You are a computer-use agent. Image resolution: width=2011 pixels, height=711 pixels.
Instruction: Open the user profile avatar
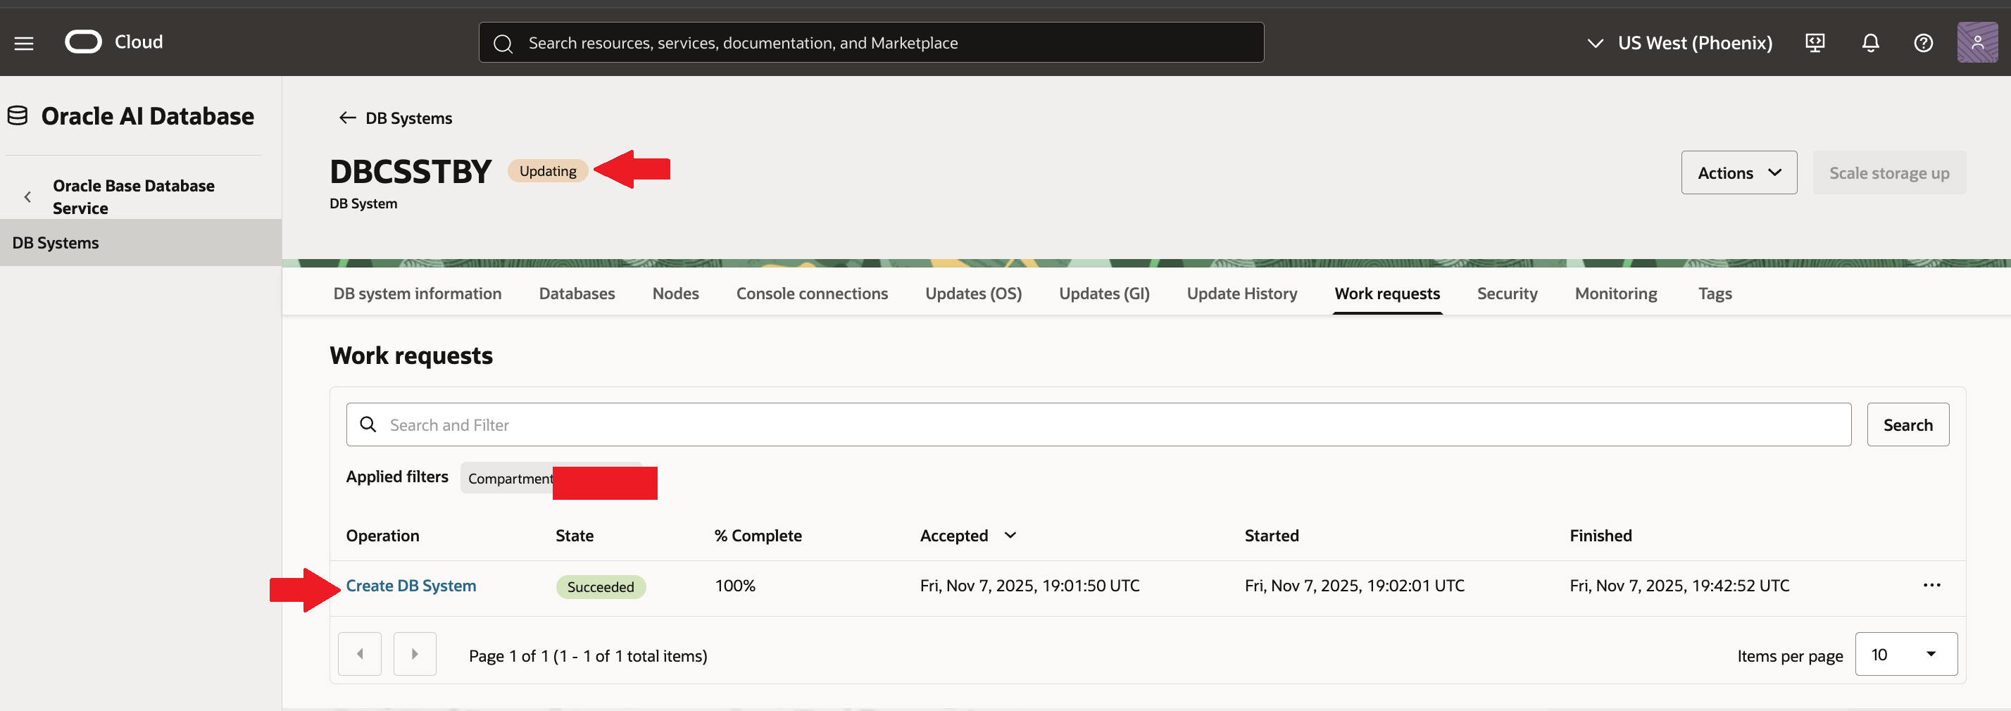click(1976, 42)
